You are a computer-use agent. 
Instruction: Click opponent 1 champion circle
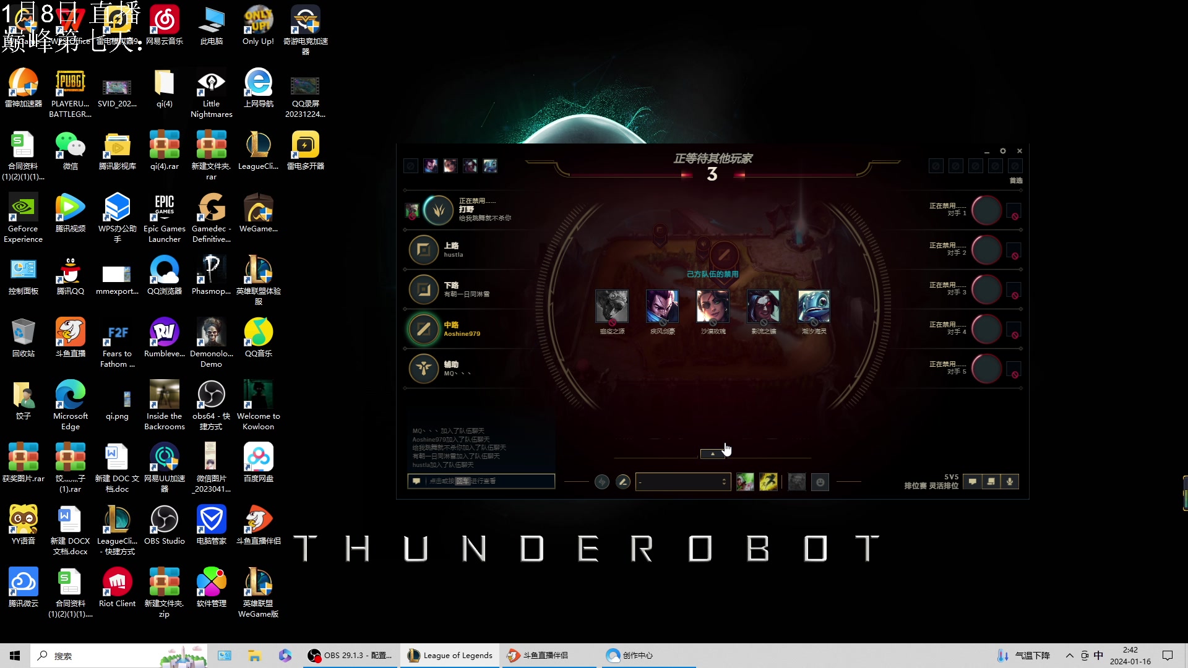click(986, 210)
